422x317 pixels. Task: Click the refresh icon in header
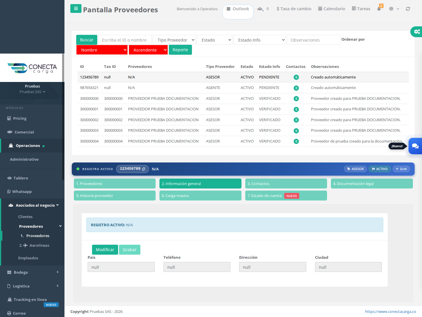(408, 9)
